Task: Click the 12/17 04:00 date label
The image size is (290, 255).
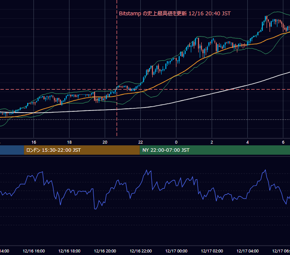Action: [248, 251]
